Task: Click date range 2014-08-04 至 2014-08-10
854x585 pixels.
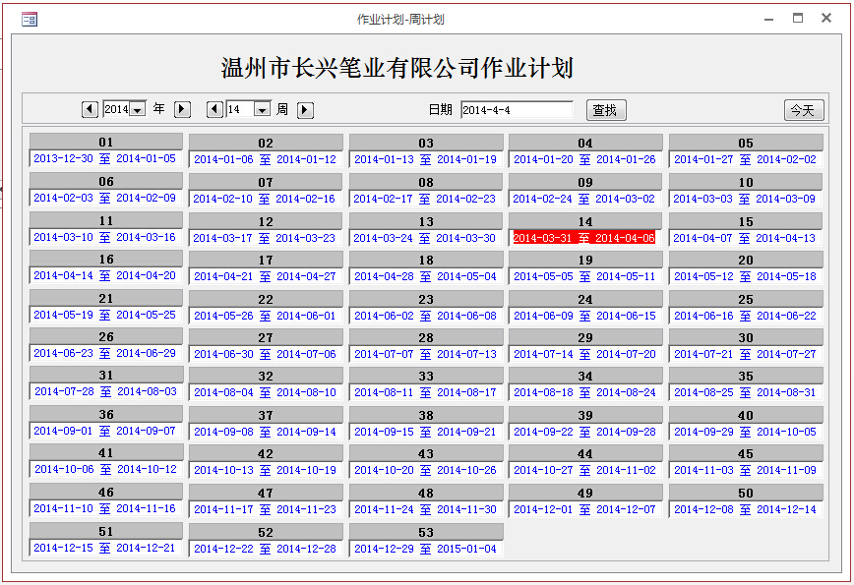Action: tap(266, 392)
